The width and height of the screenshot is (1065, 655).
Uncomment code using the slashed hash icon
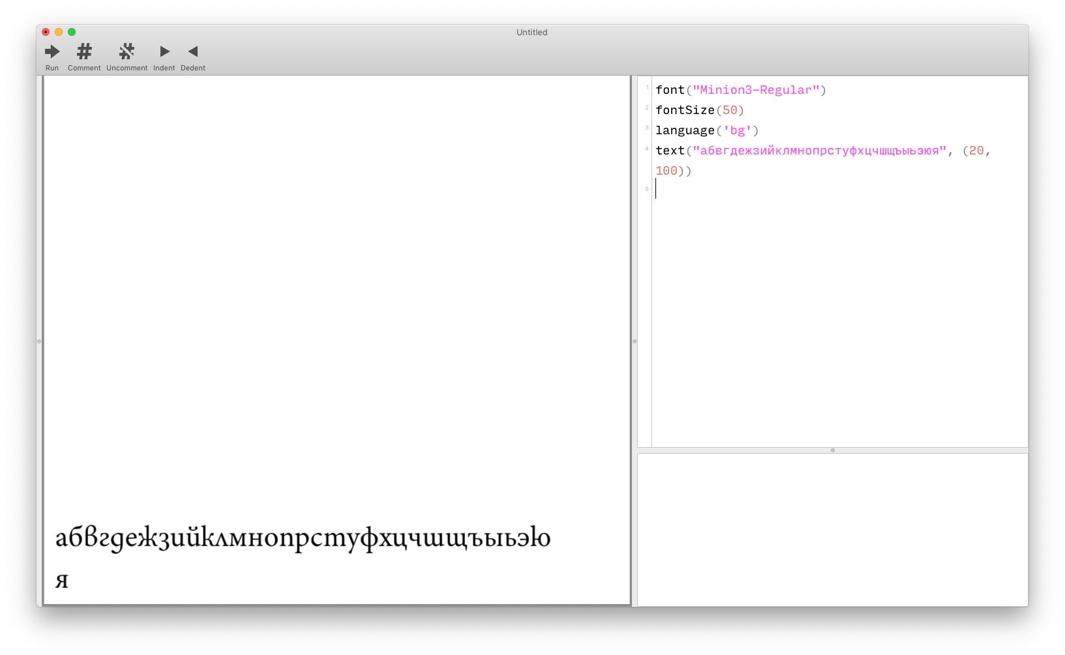[127, 51]
